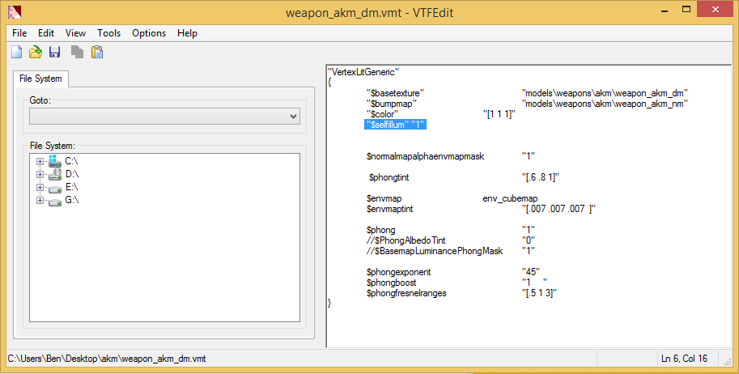The width and height of the screenshot is (739, 374).
Task: Click the "$color" parameter text
Action: (382, 114)
